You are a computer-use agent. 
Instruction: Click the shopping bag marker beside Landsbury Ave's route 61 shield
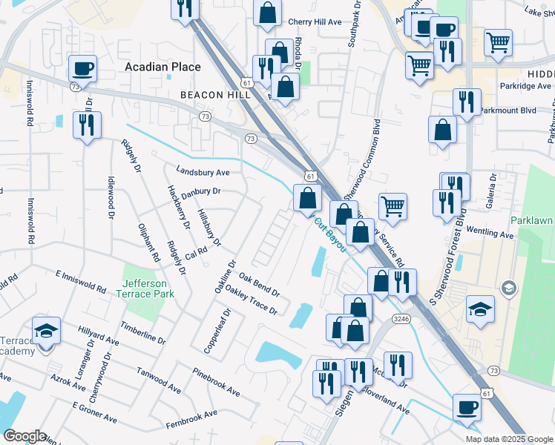307,198
